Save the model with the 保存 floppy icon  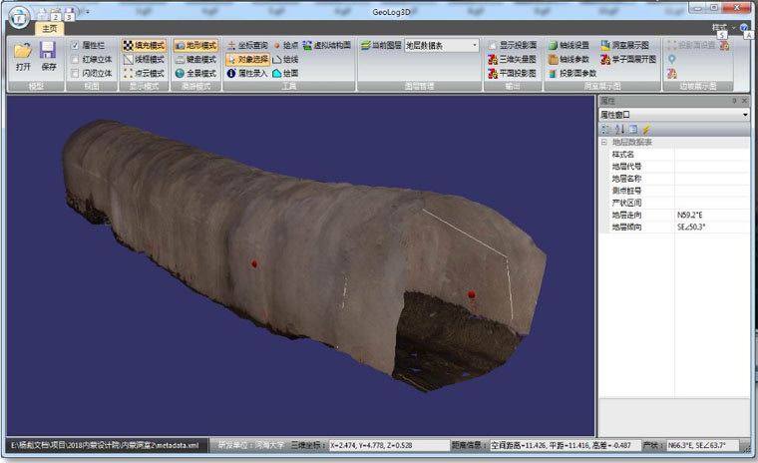[48, 57]
